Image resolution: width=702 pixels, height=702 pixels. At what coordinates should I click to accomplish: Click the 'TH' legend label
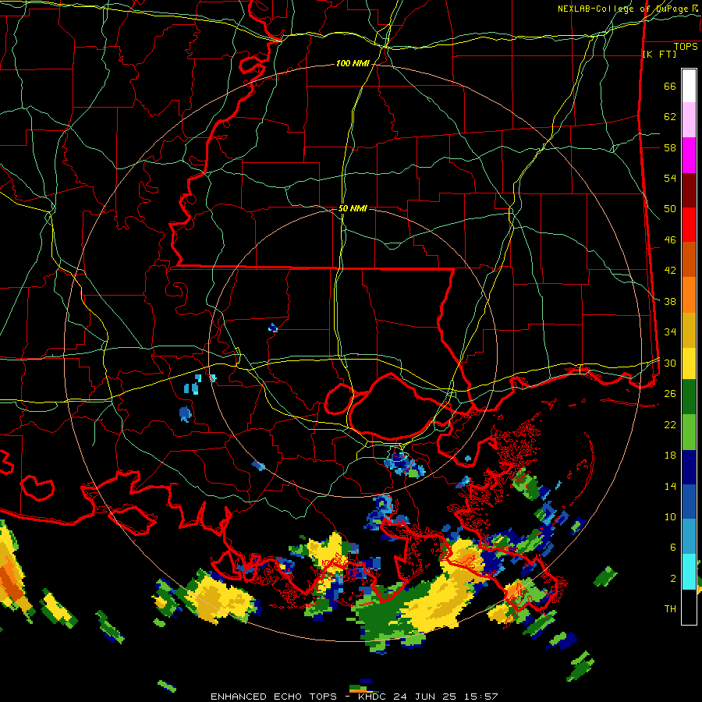click(670, 608)
